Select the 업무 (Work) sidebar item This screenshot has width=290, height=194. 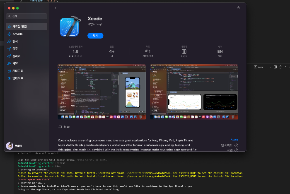click(27, 48)
